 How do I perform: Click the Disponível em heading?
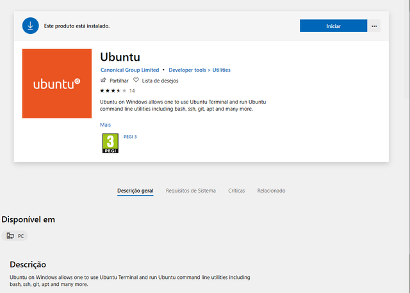(x=28, y=219)
